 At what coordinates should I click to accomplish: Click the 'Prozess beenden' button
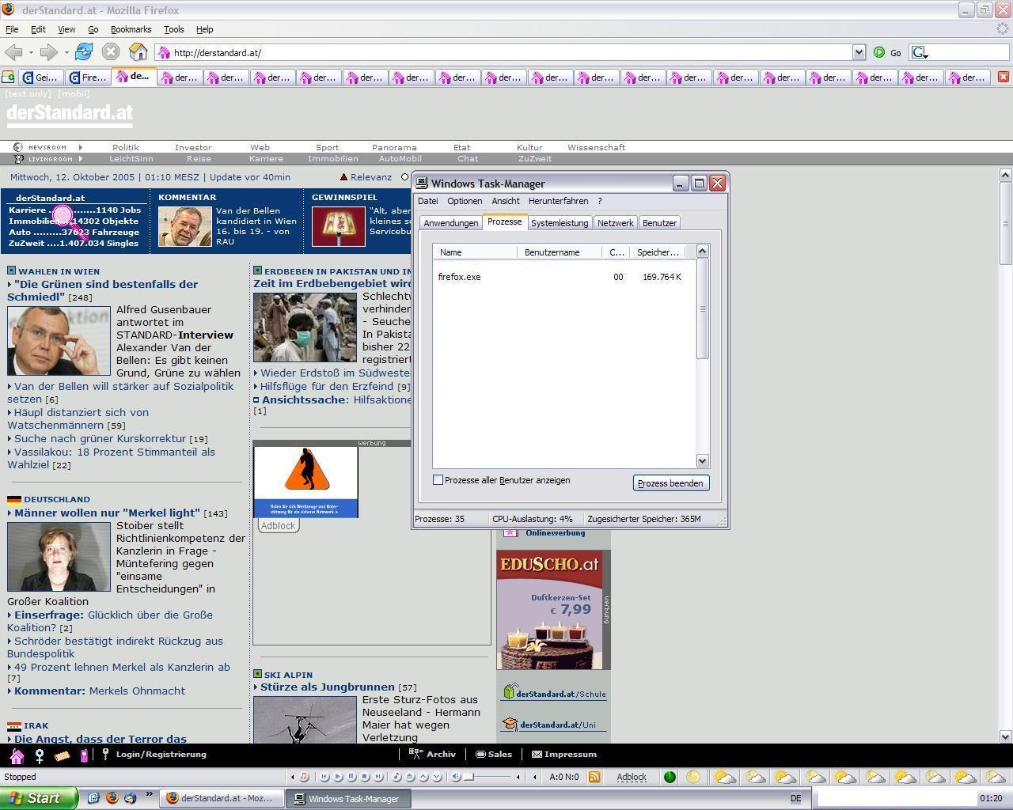tap(670, 483)
